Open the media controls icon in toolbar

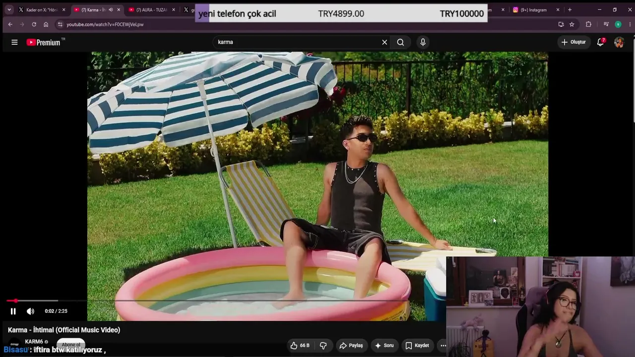point(606,24)
